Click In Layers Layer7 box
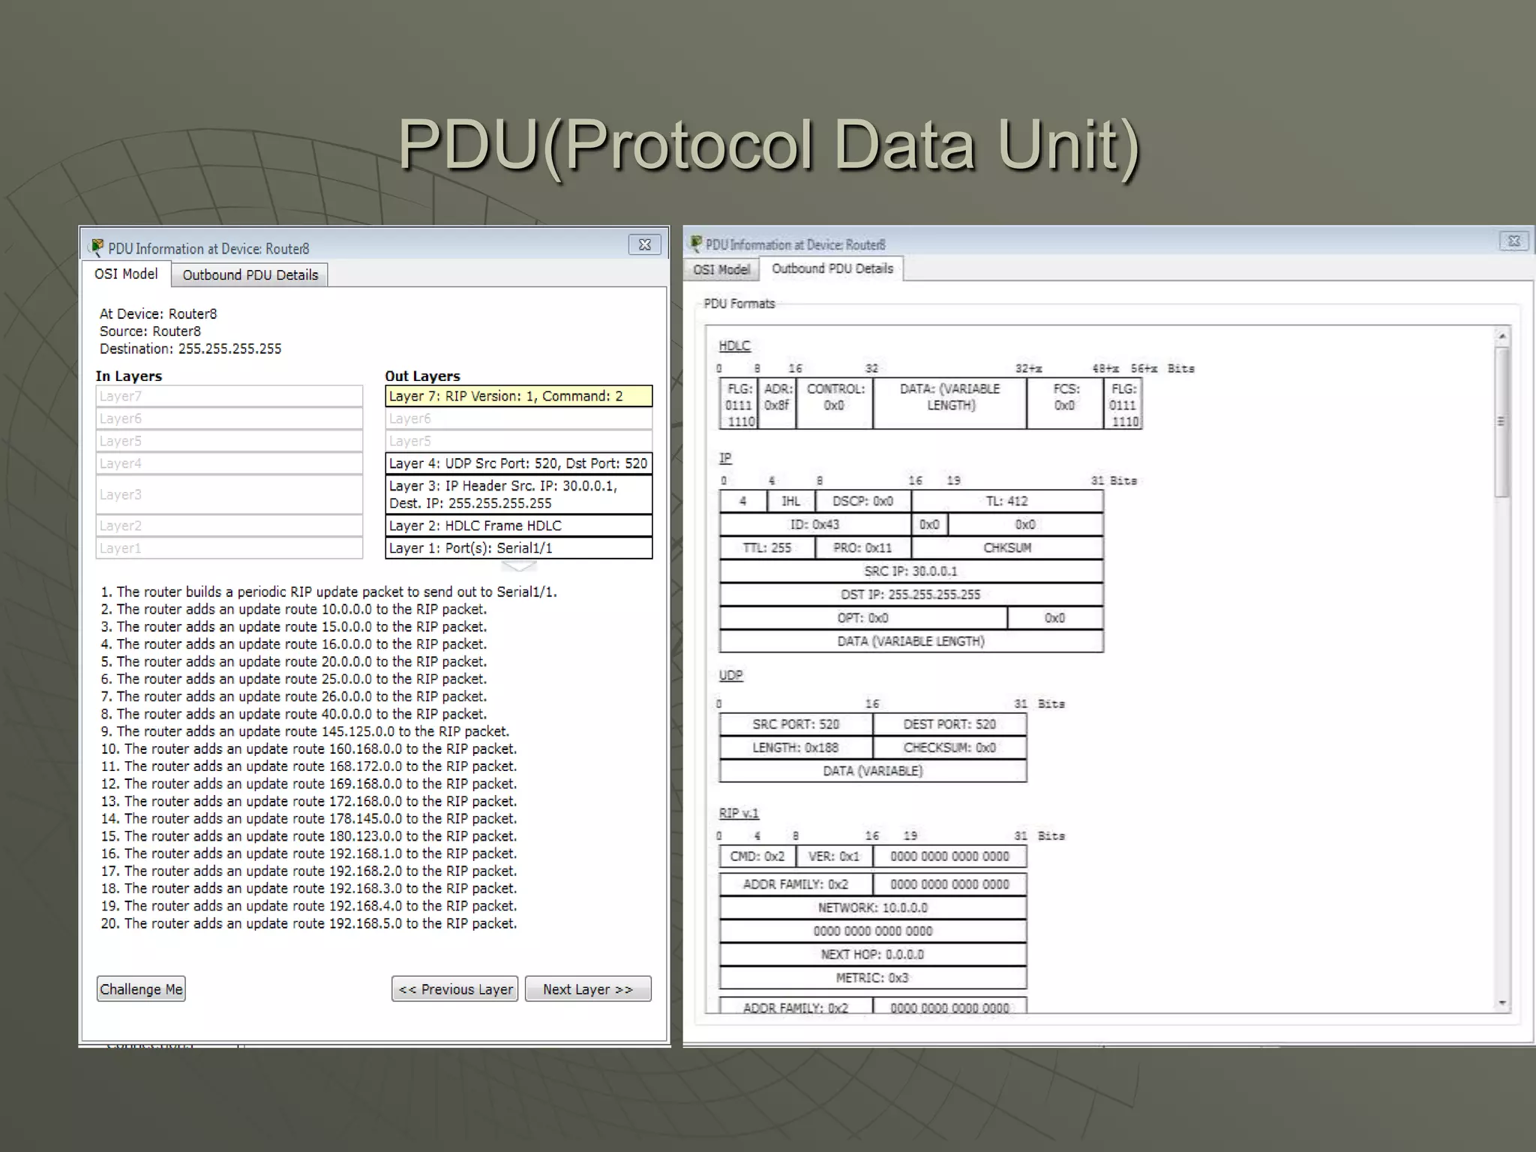This screenshot has height=1152, width=1536. point(229,396)
